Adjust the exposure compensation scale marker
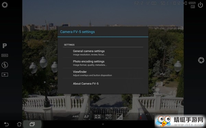Viewport: 206px width, 128px height. tap(141, 116)
